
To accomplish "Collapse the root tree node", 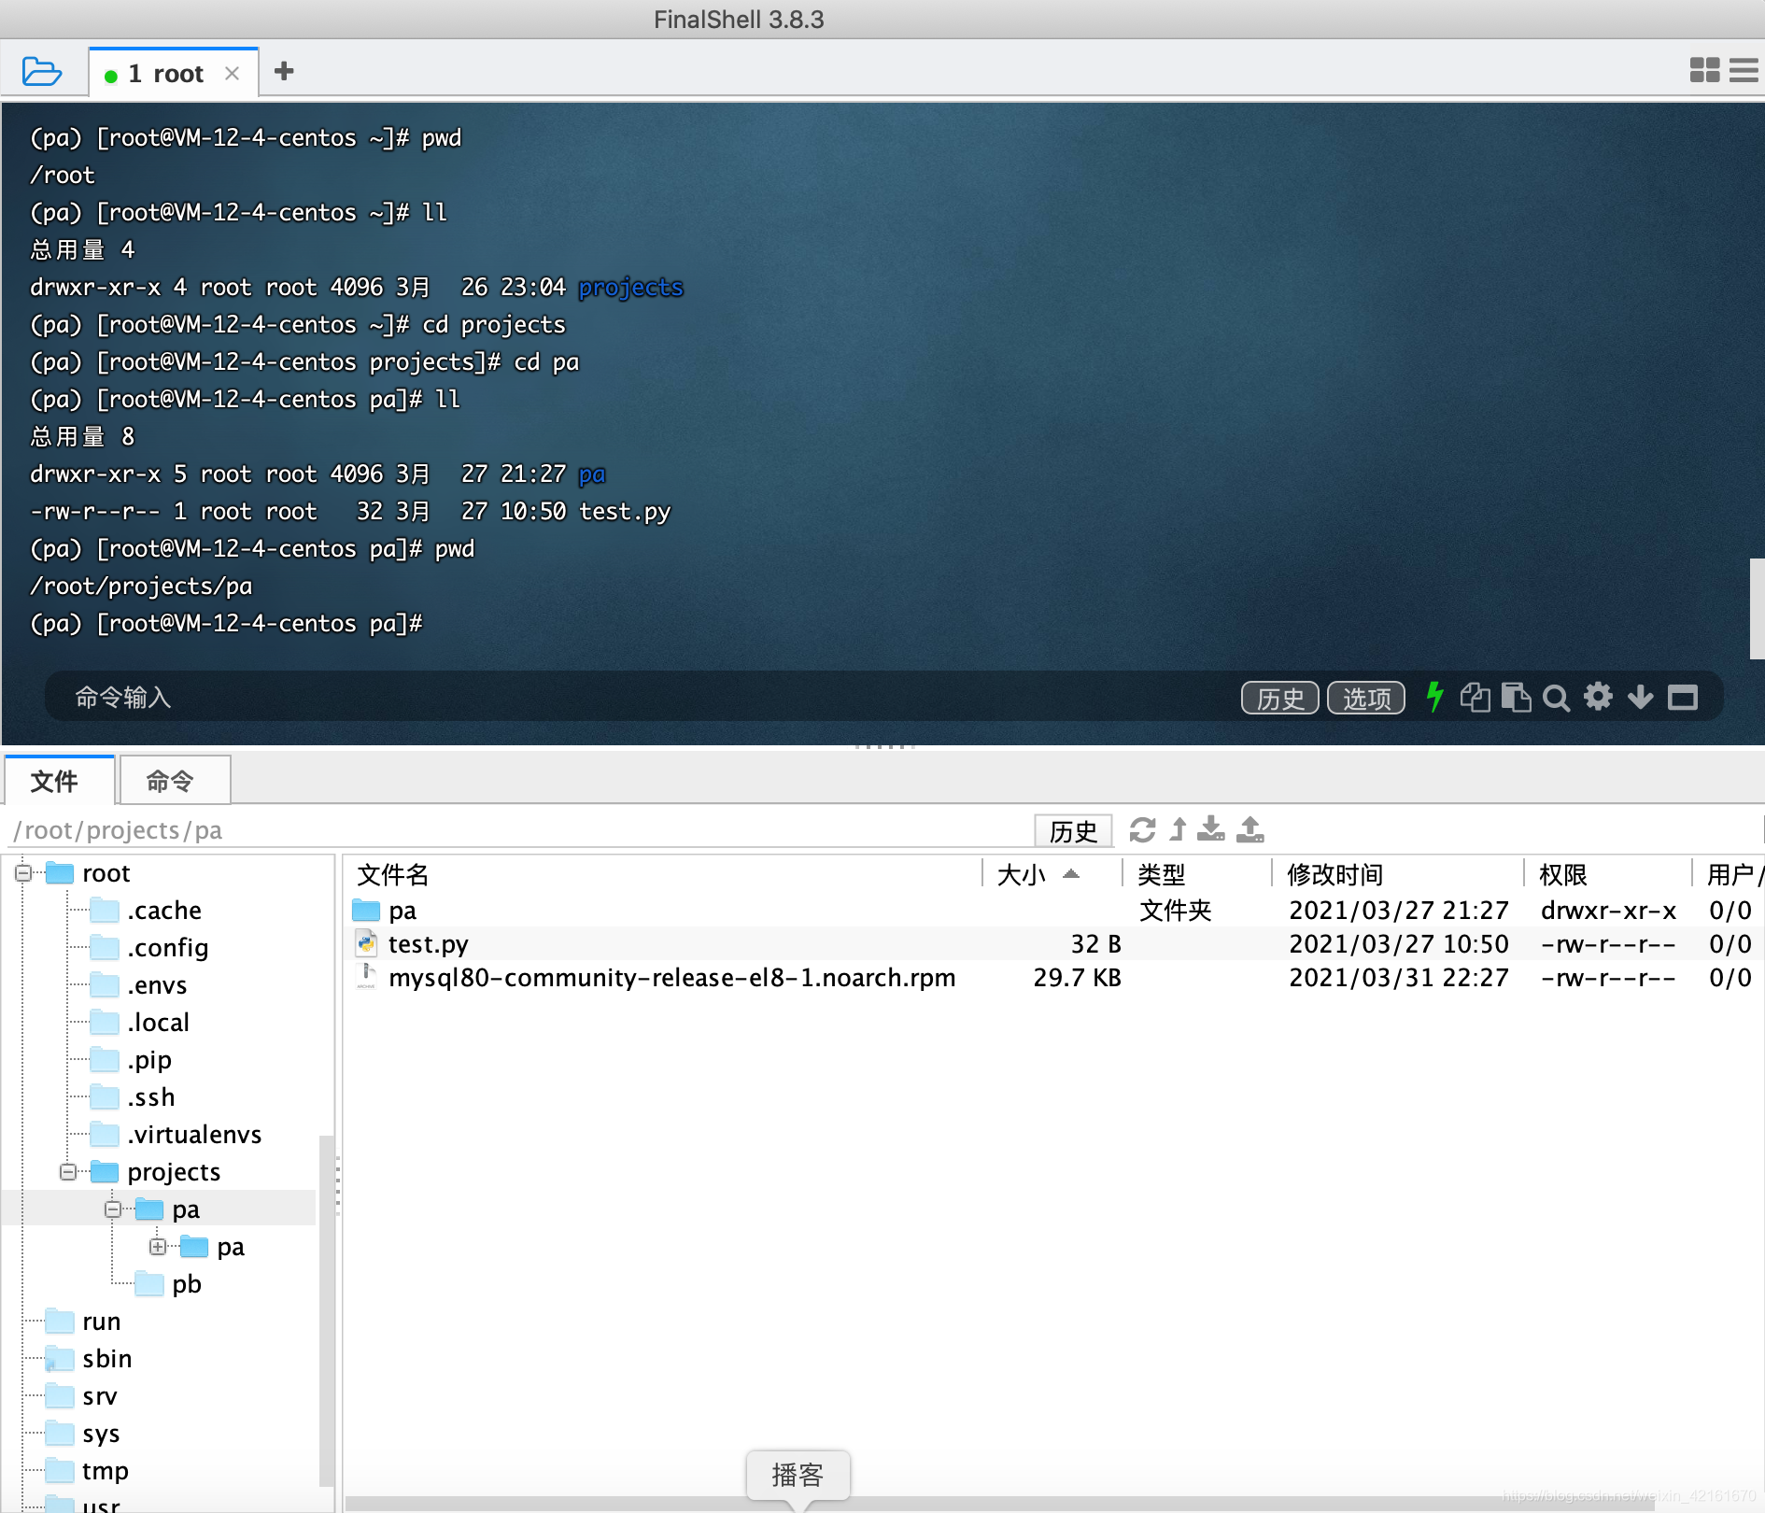I will [23, 873].
